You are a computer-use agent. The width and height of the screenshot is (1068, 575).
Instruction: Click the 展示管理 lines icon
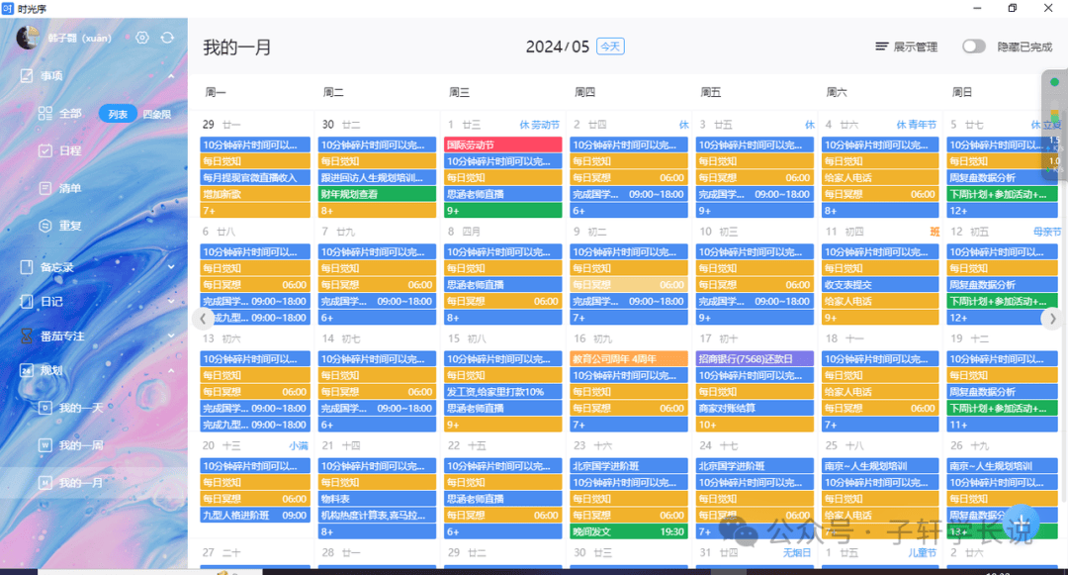tap(881, 47)
